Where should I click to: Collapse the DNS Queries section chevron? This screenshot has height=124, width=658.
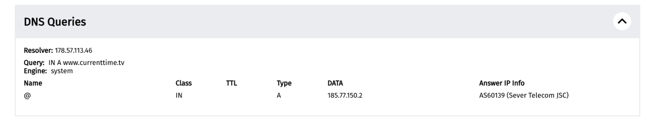(622, 21)
